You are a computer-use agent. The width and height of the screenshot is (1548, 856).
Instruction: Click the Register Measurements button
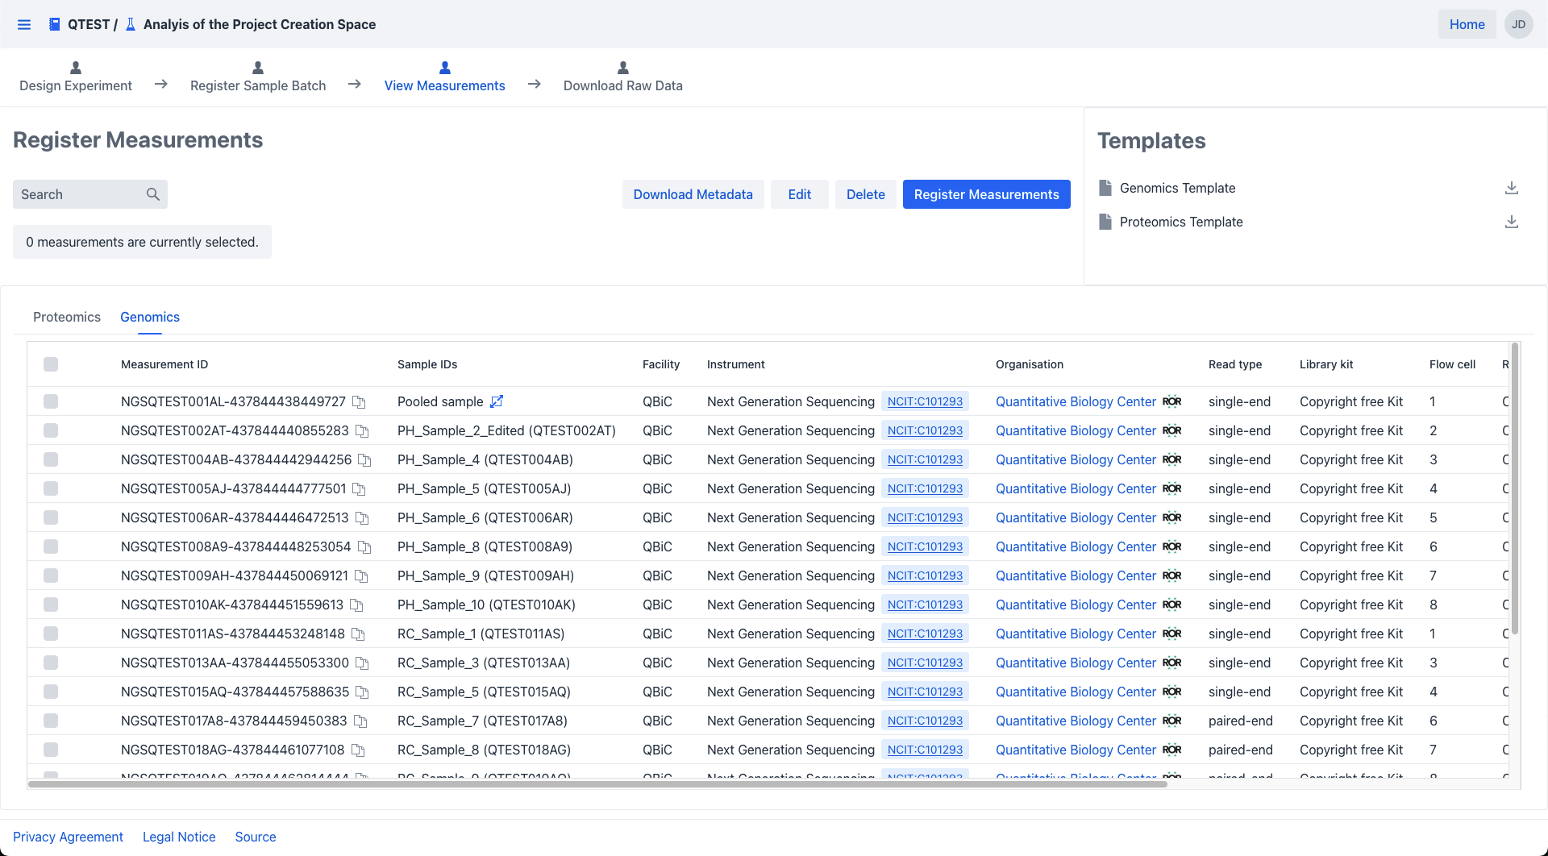[986, 194]
